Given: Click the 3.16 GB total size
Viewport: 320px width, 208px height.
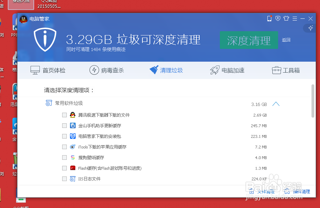Looking at the screenshot, I should 259,105.
